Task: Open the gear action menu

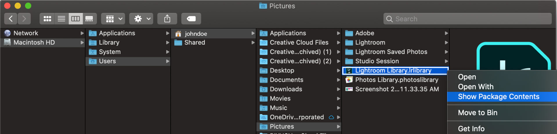Action: pos(141,19)
